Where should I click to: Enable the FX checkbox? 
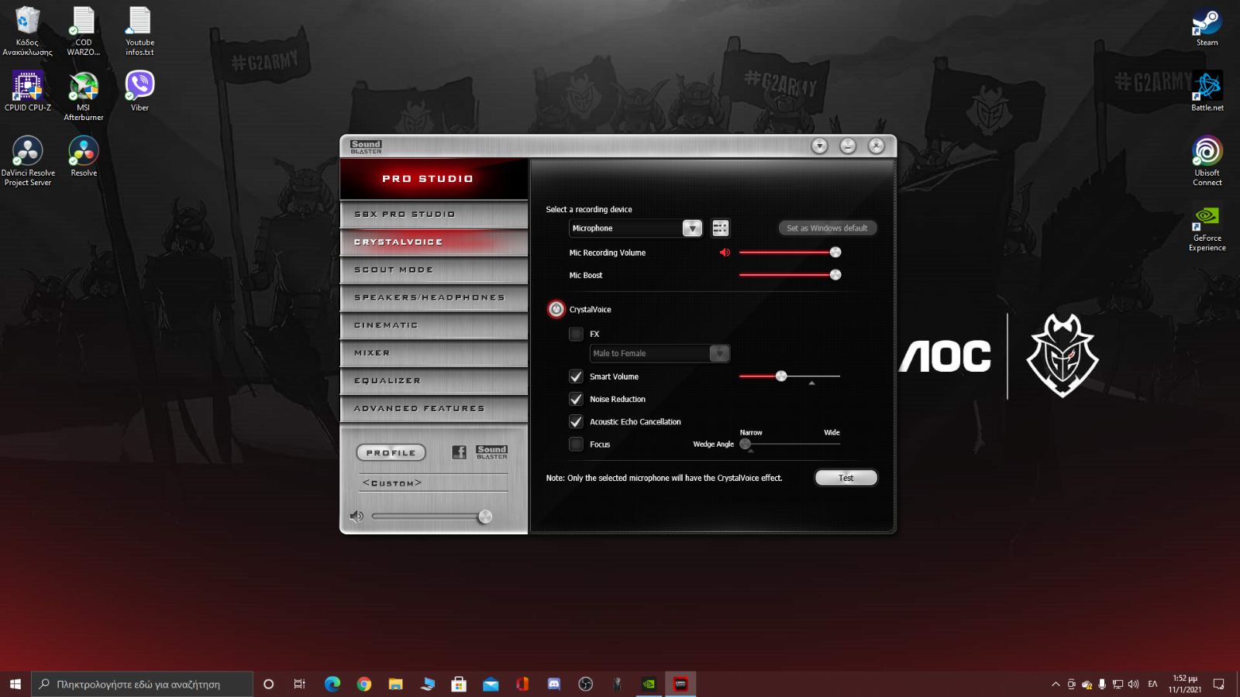[576, 334]
